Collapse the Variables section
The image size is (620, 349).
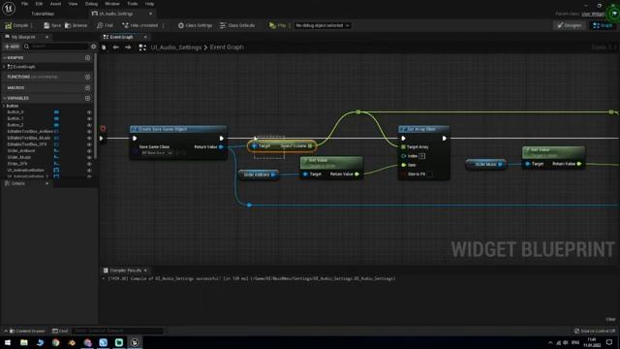tap(4, 98)
